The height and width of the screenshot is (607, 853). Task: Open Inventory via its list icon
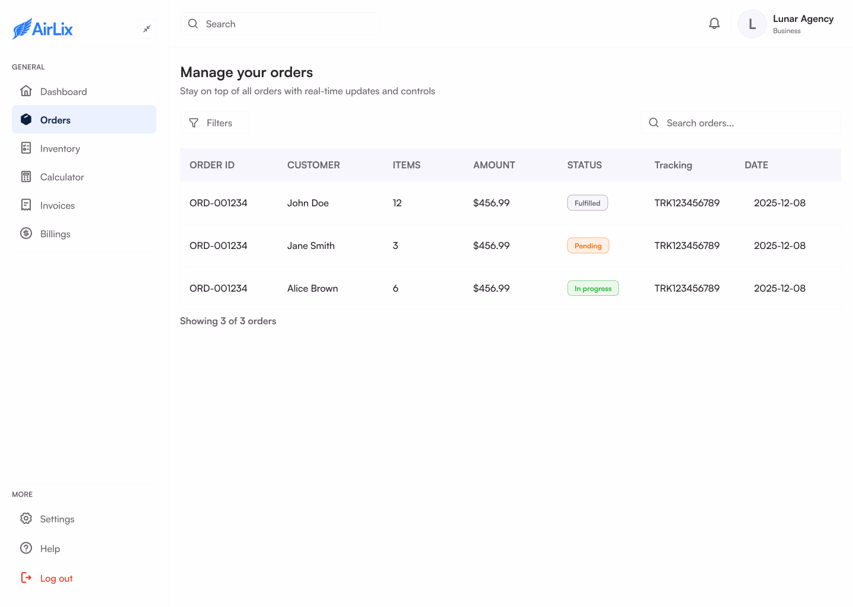click(x=26, y=148)
